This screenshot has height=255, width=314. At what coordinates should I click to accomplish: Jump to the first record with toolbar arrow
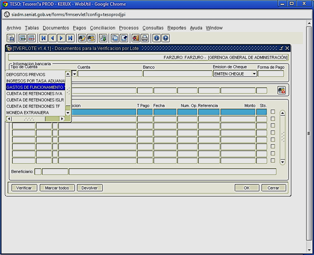[x=44, y=38]
